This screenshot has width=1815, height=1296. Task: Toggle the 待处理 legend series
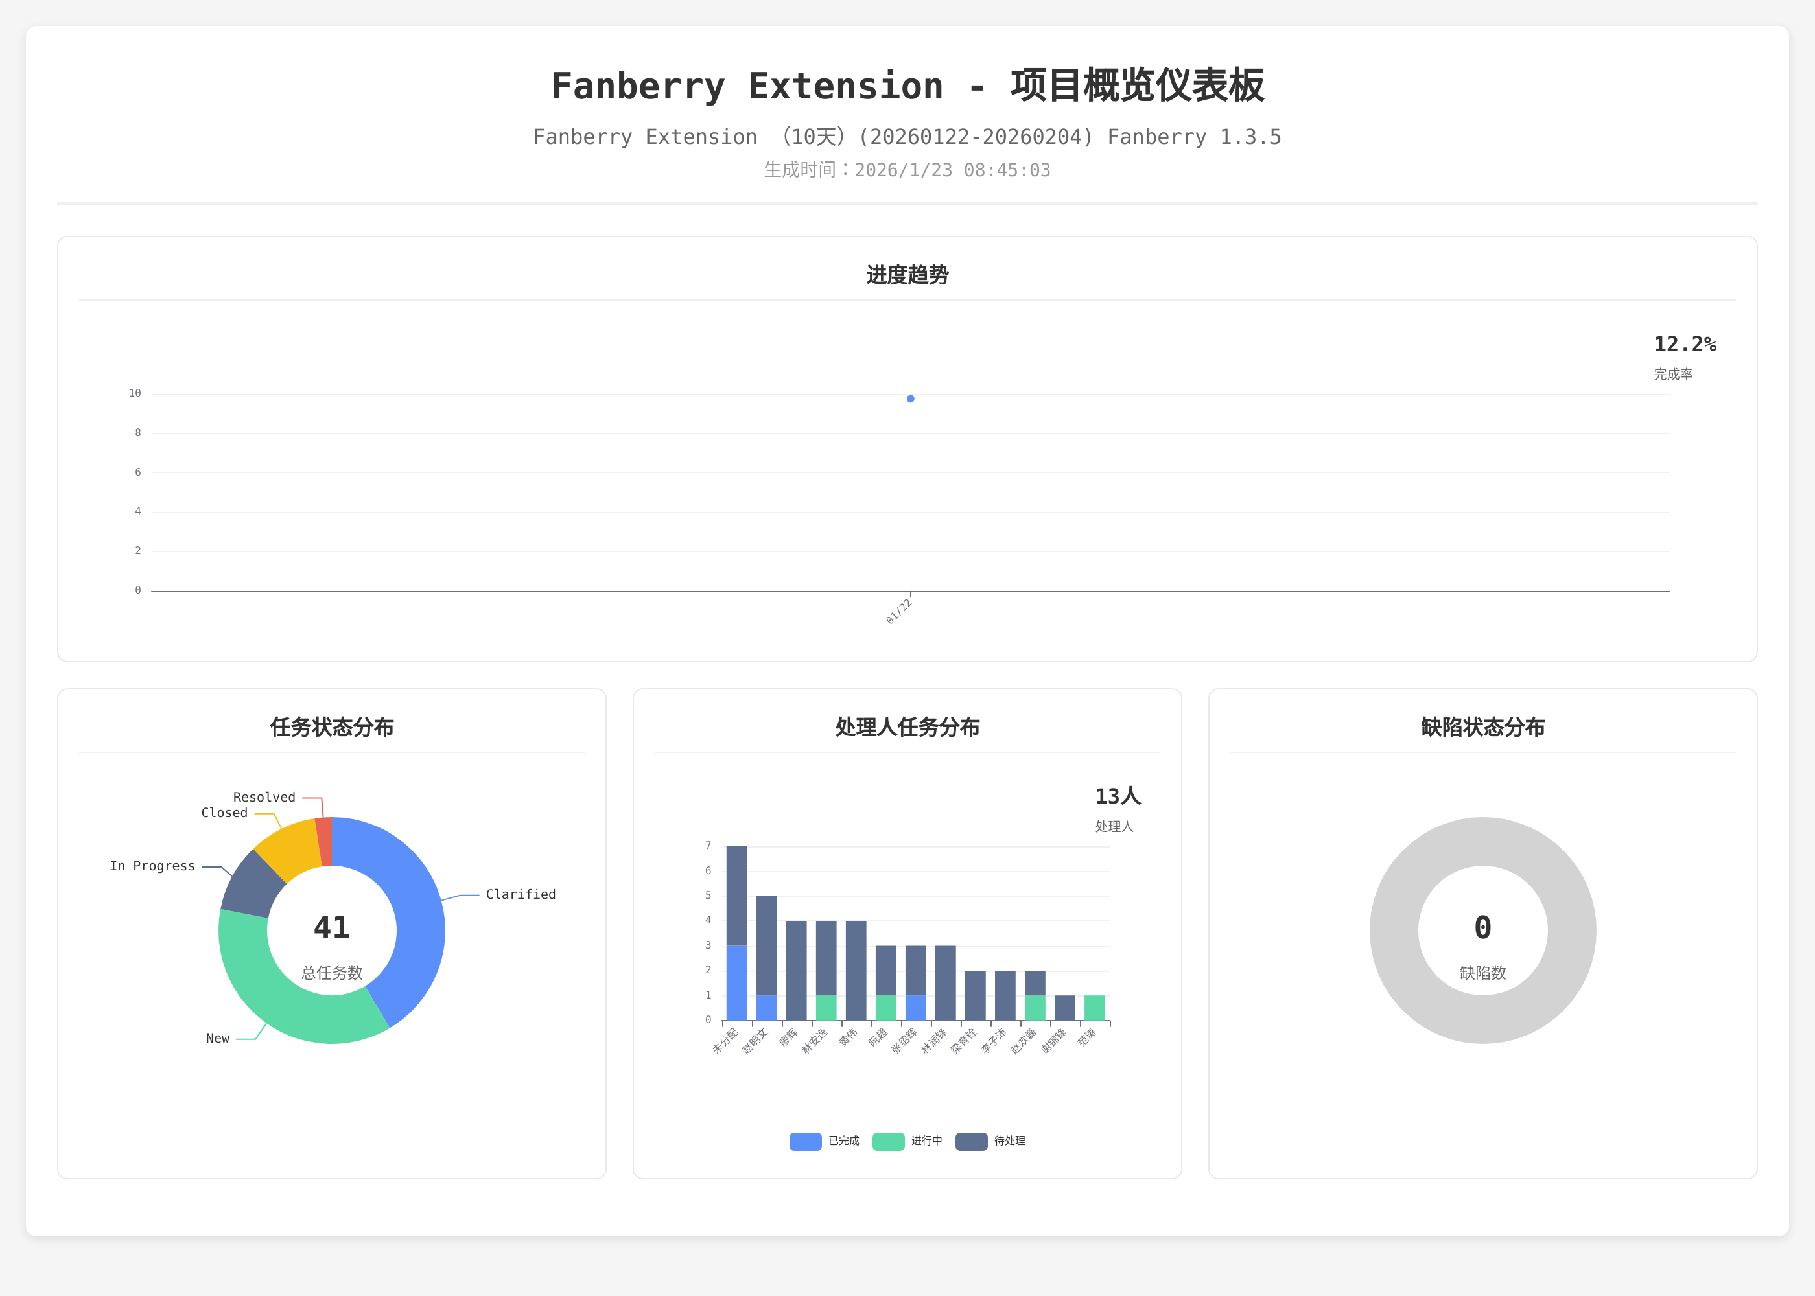point(990,1141)
